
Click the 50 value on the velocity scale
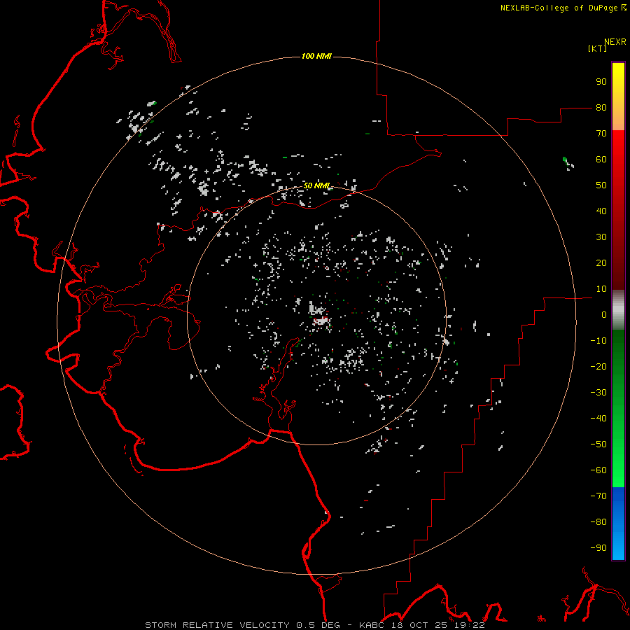coord(601,185)
